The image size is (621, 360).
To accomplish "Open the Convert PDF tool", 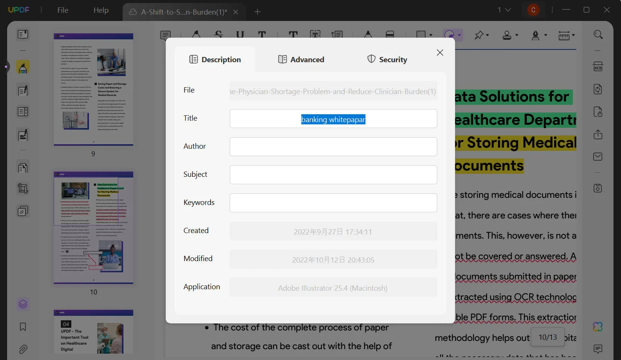I will (x=598, y=89).
